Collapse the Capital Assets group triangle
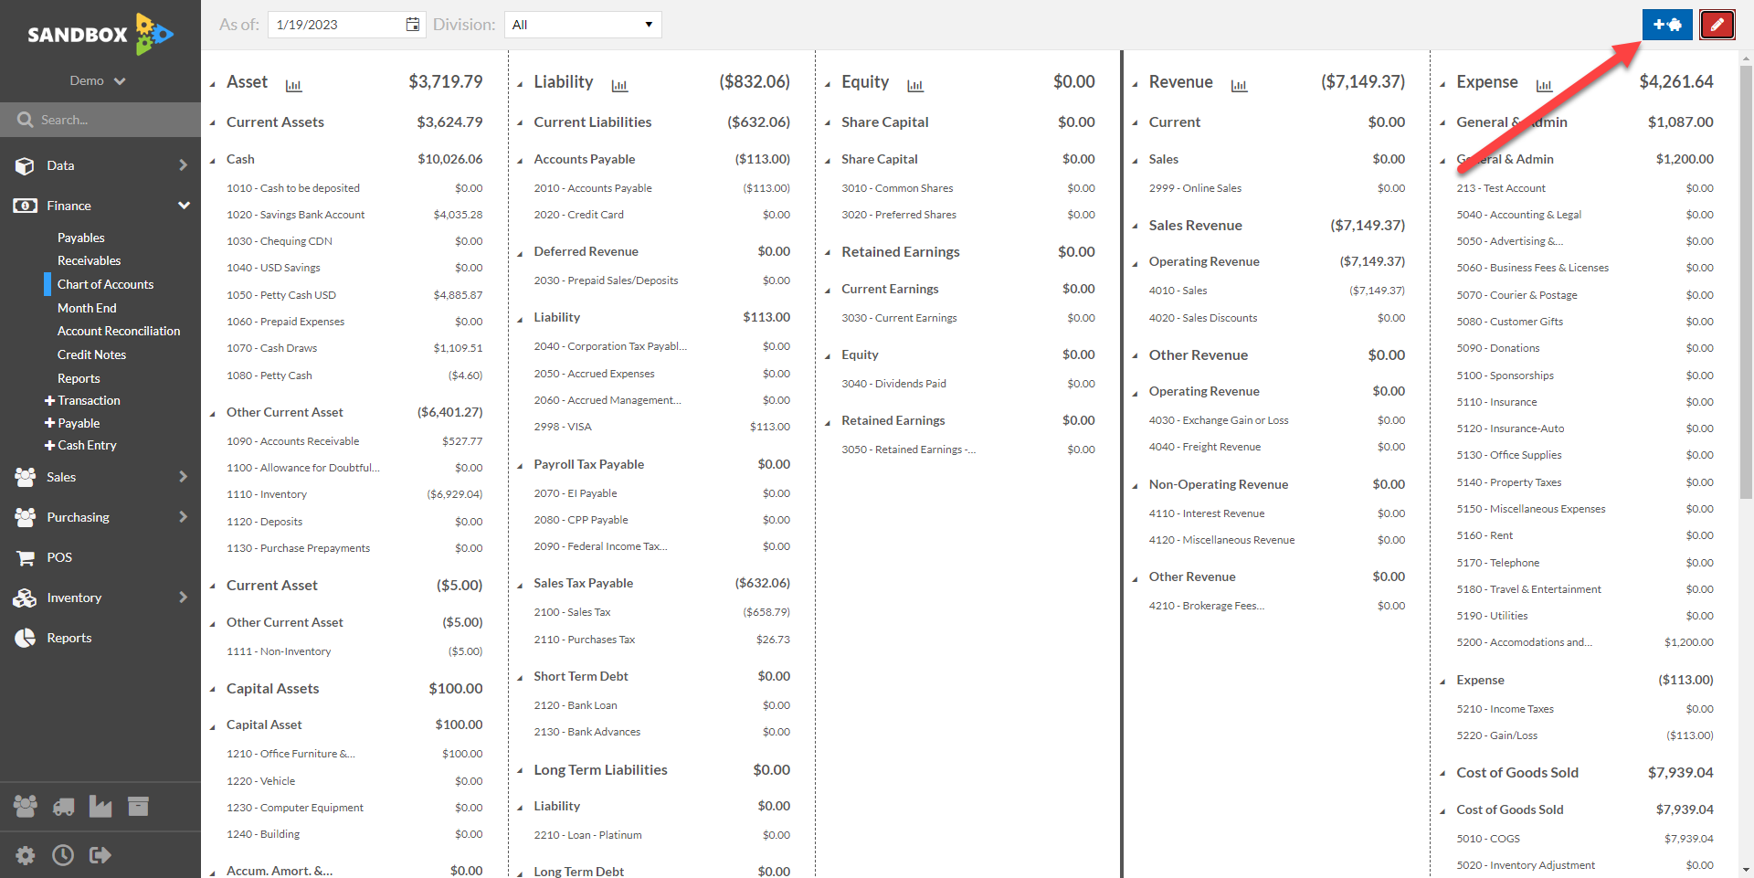This screenshot has height=878, width=1754. [214, 689]
